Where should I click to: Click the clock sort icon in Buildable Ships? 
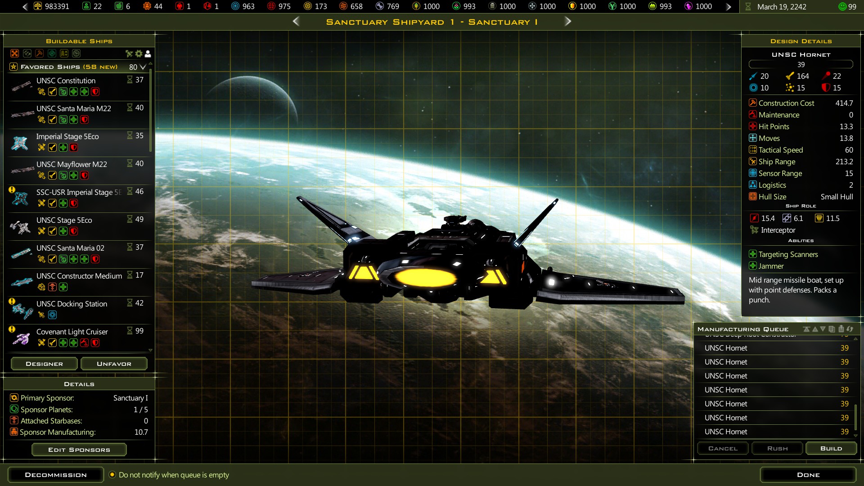76,54
